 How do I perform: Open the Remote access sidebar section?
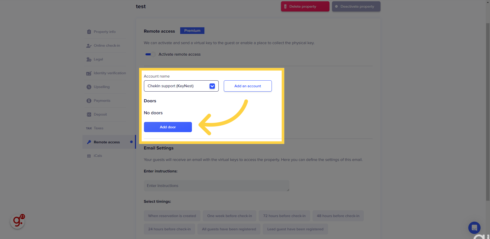click(107, 142)
